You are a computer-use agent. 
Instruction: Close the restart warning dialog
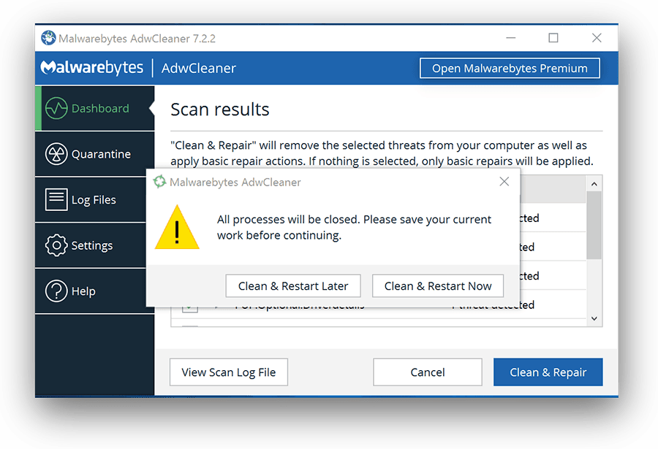tap(504, 182)
